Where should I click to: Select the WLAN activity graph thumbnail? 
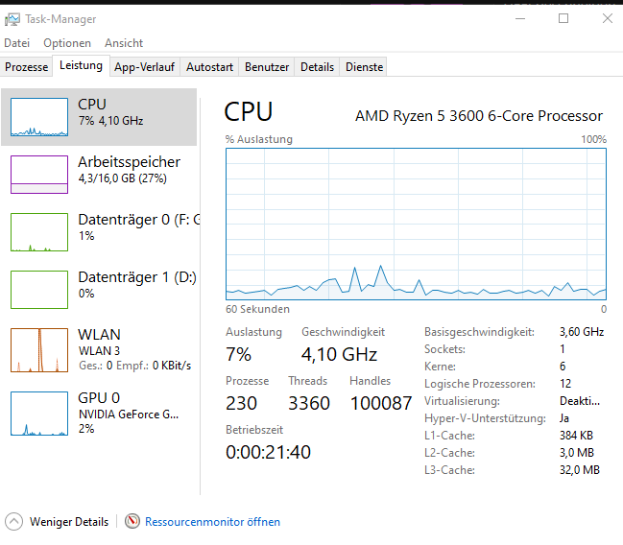38,349
